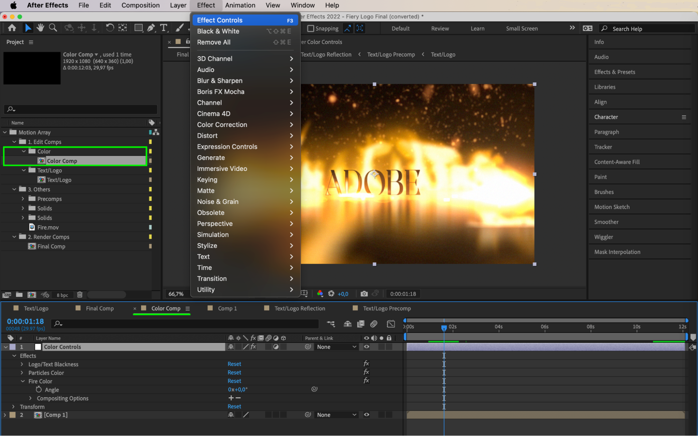The height and width of the screenshot is (436, 698).
Task: Select the Rectangle shape tool
Action: pyautogui.click(x=138, y=28)
